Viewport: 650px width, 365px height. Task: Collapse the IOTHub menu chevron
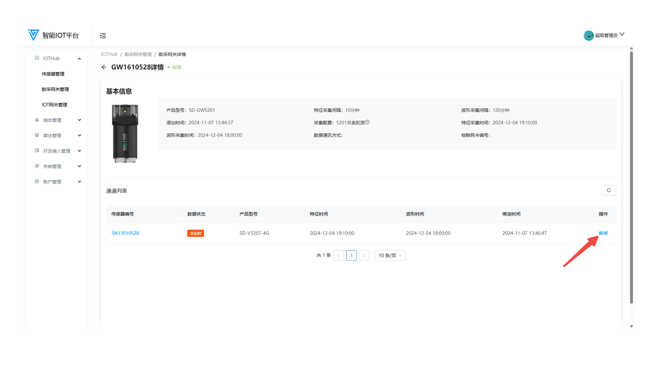(80, 58)
